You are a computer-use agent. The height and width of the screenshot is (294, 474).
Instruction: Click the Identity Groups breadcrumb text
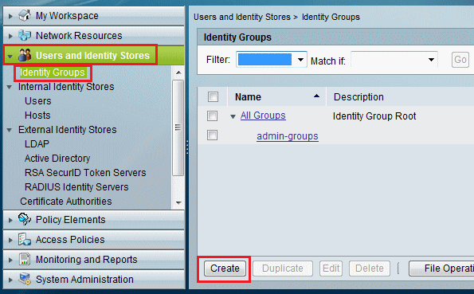(x=331, y=17)
